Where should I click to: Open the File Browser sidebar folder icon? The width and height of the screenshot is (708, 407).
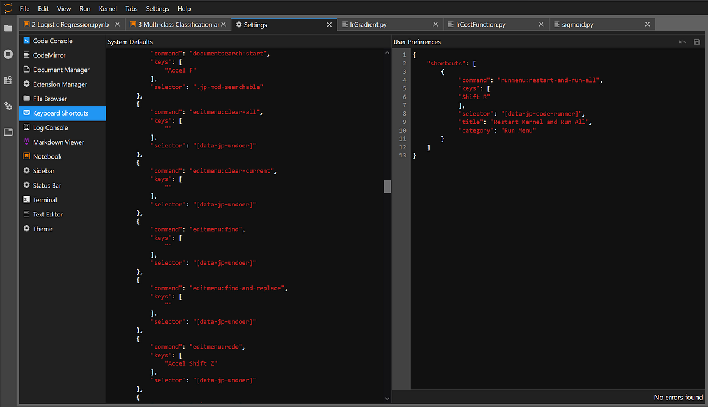(x=8, y=28)
